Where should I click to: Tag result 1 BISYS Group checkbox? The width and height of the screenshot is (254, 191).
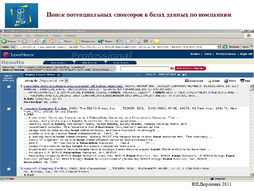8,87
